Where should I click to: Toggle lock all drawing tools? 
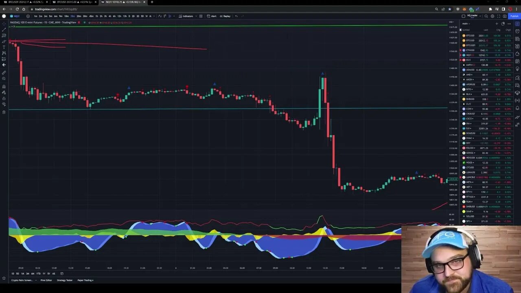coord(4,98)
